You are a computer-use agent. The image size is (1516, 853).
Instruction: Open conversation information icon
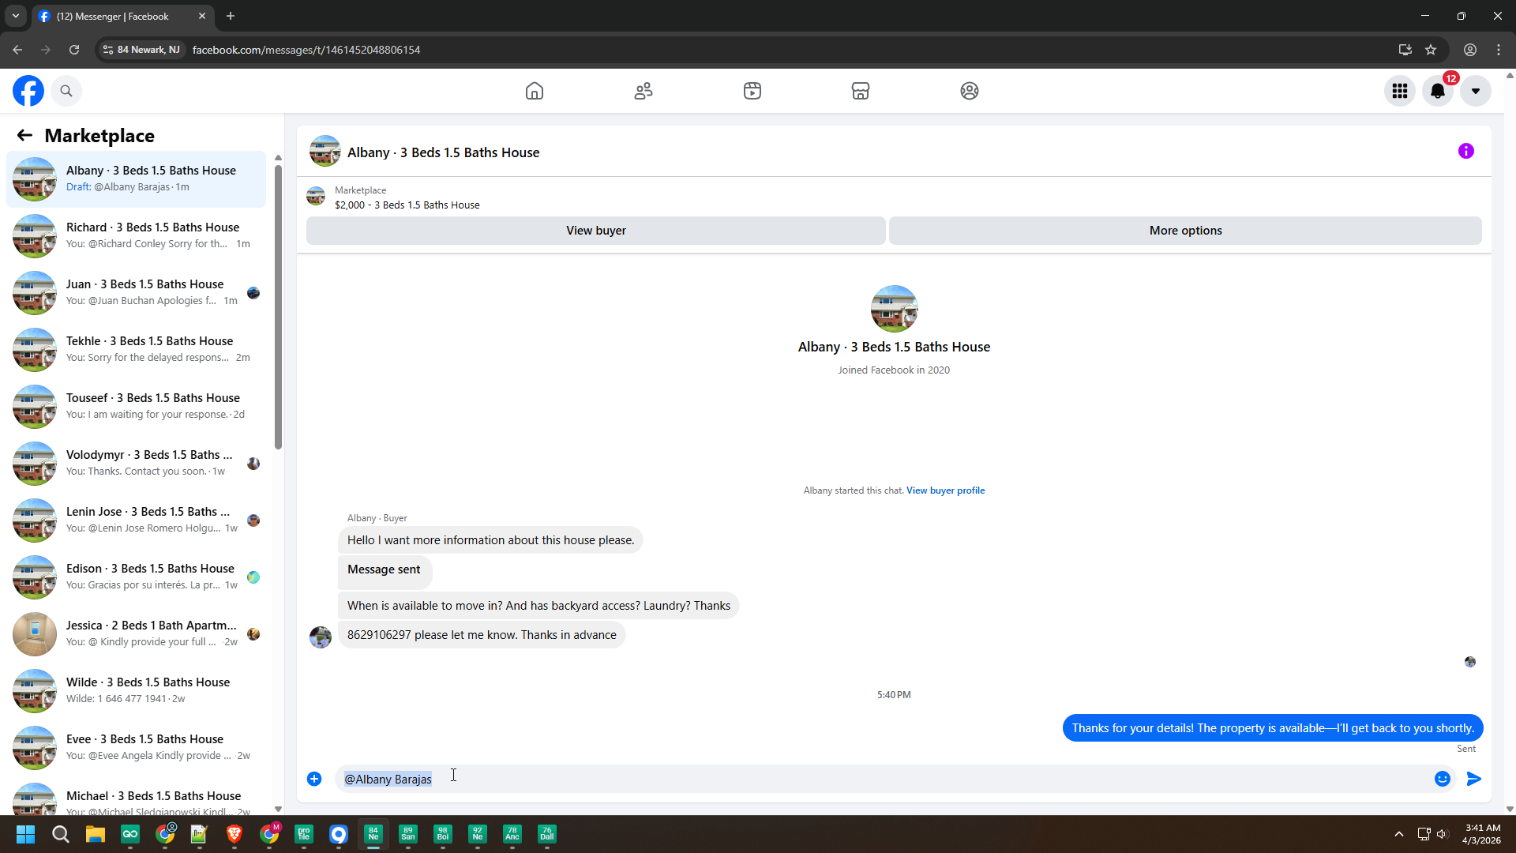(1466, 151)
